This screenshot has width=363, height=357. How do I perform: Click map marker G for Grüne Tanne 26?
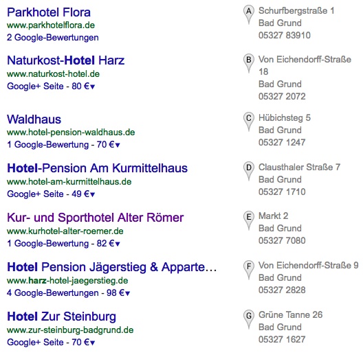click(x=249, y=318)
